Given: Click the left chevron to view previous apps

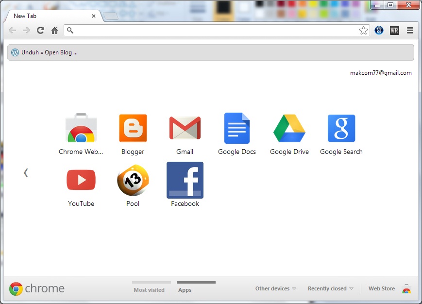Looking at the screenshot, I should pyautogui.click(x=26, y=172).
